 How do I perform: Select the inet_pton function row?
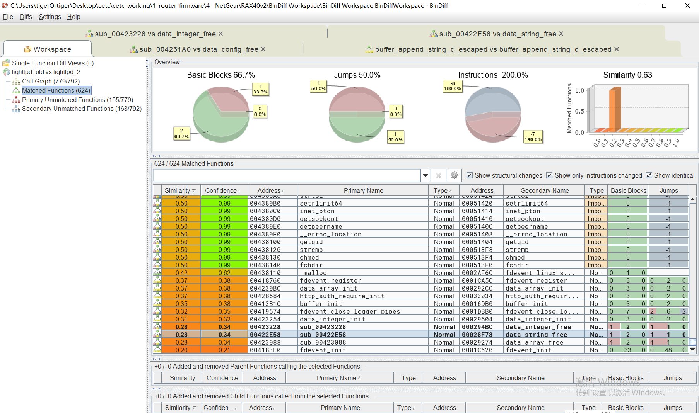(x=421, y=211)
